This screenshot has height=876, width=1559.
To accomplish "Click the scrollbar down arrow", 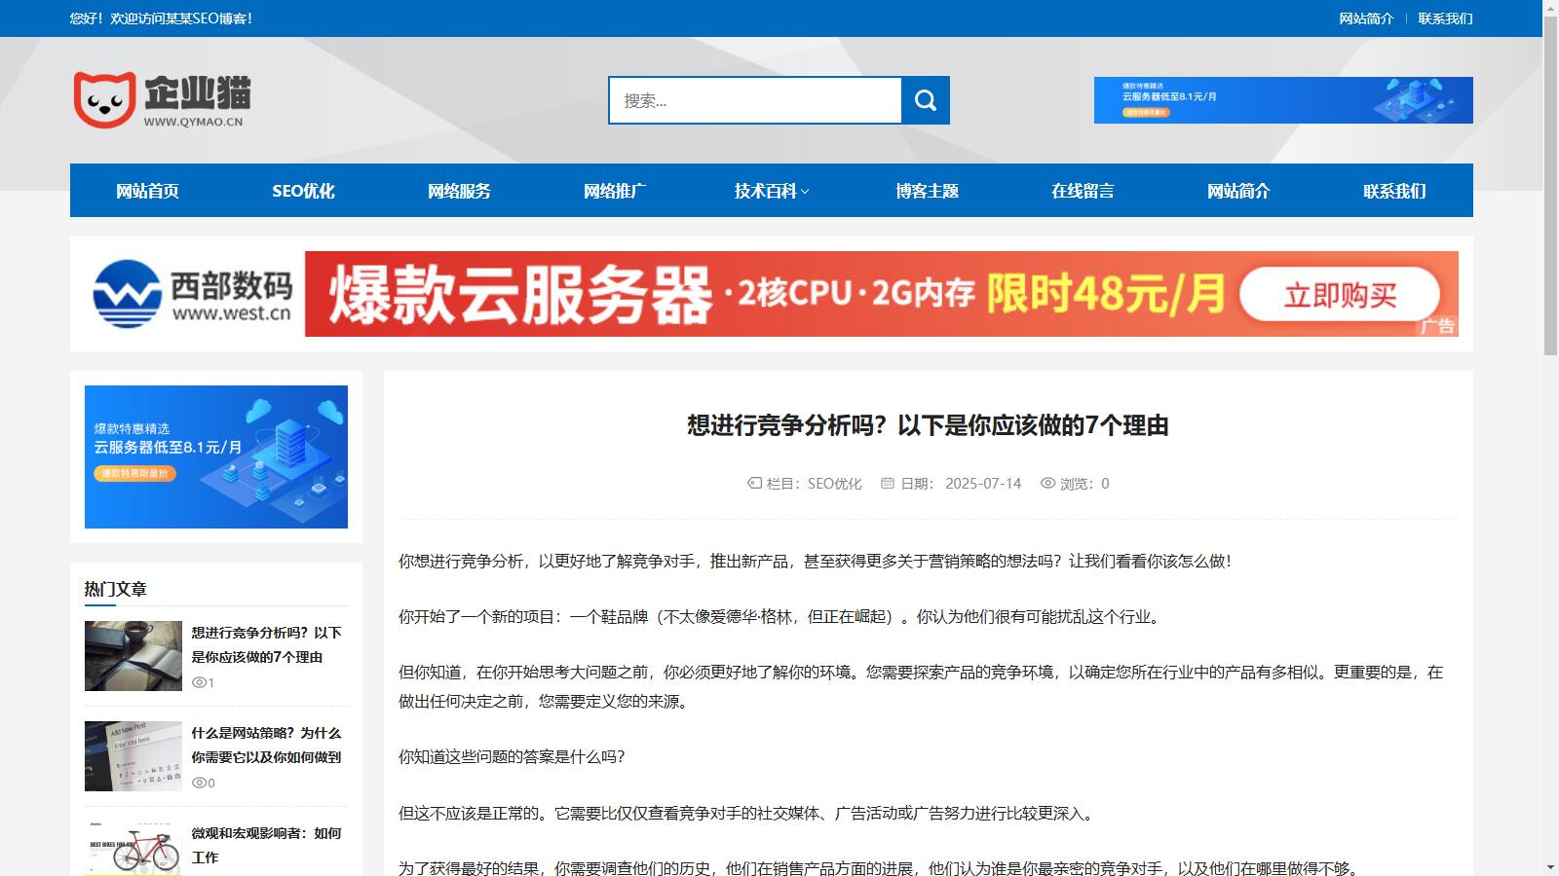I will click(x=1550, y=867).
